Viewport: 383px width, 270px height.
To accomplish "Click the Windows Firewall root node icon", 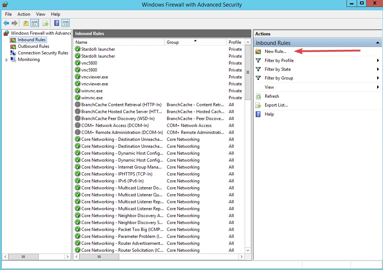I will pyautogui.click(x=7, y=33).
